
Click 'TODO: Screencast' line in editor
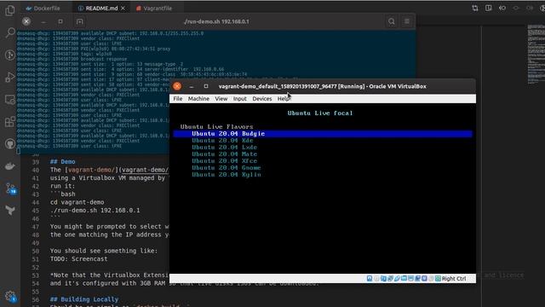point(79,259)
